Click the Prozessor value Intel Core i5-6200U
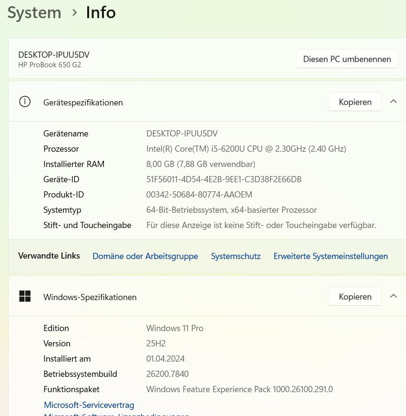Screen dimensions: 406x416 click(246, 149)
